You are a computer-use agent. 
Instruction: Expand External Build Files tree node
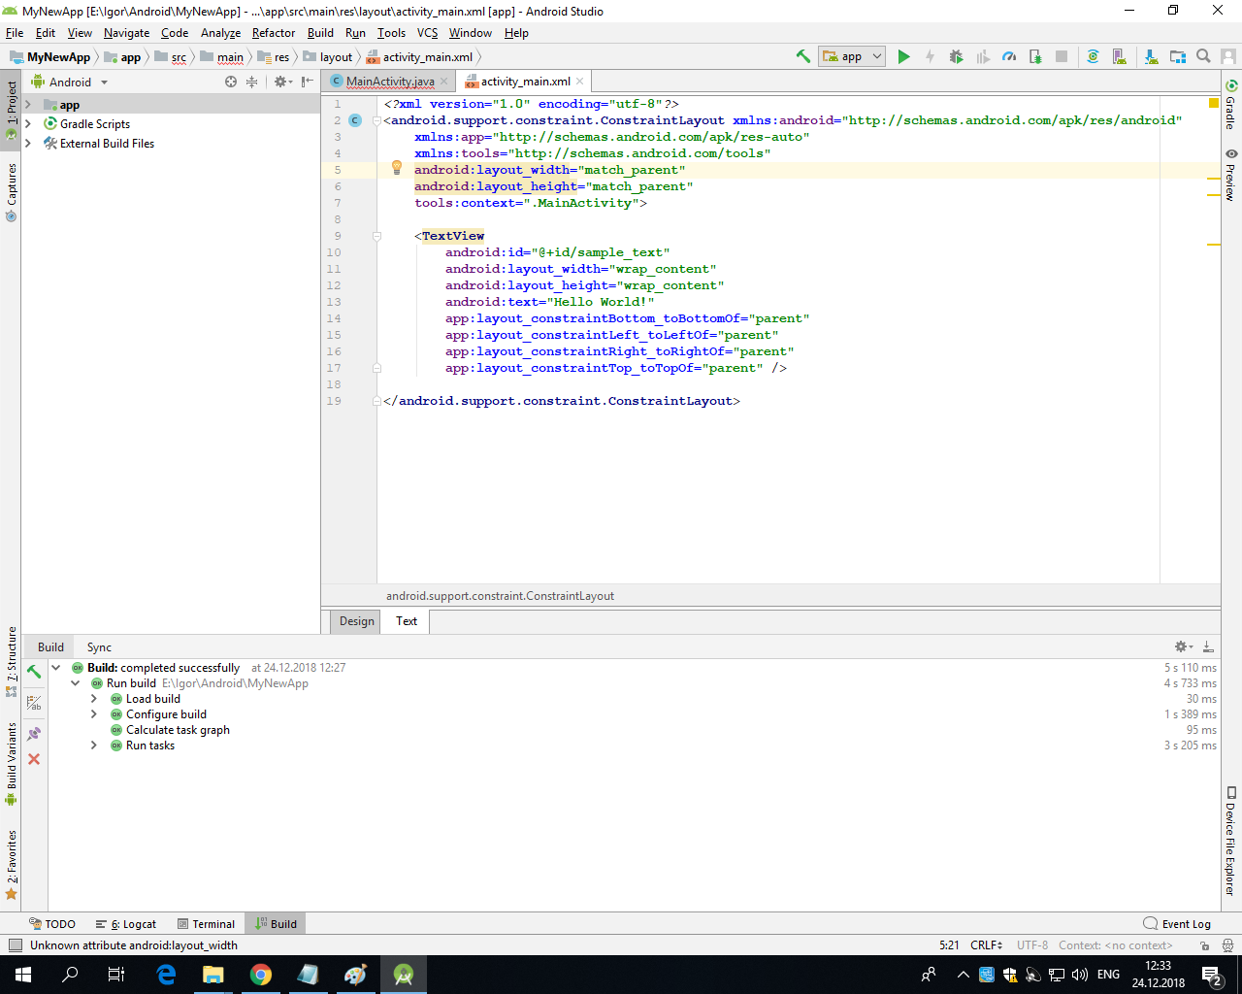click(28, 144)
